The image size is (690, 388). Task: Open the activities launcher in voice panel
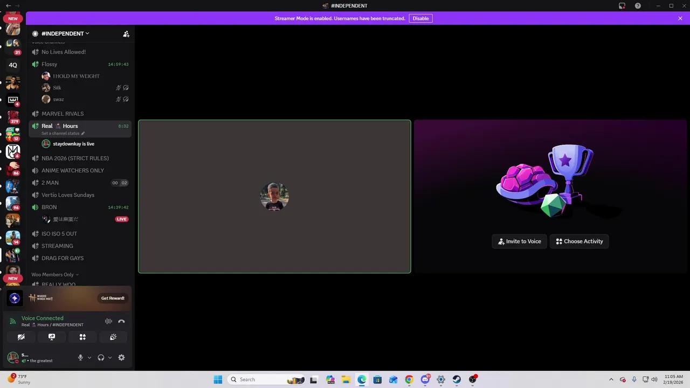82,337
